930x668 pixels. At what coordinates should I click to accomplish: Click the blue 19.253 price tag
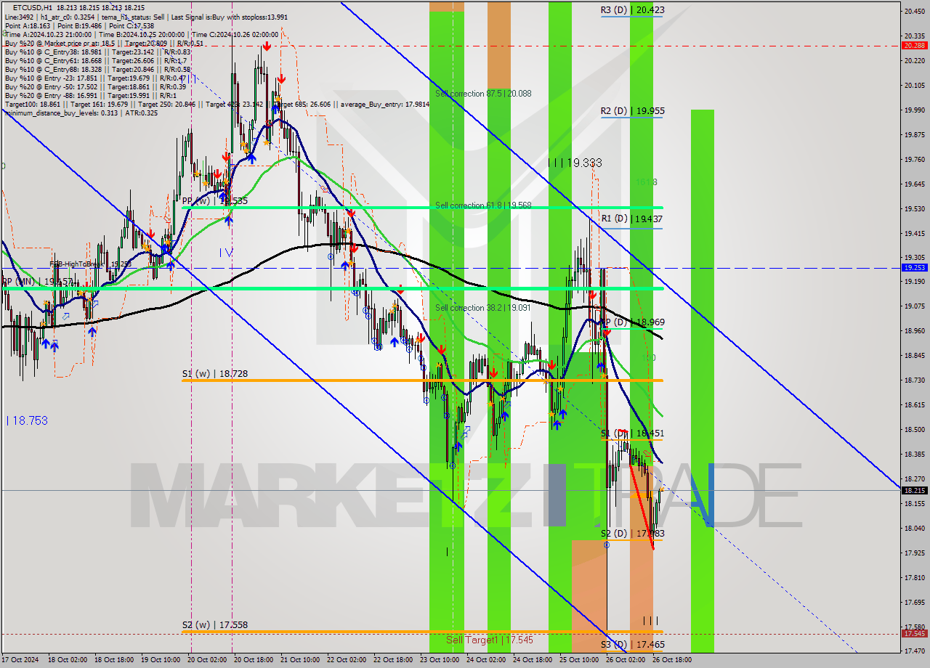[x=914, y=267]
